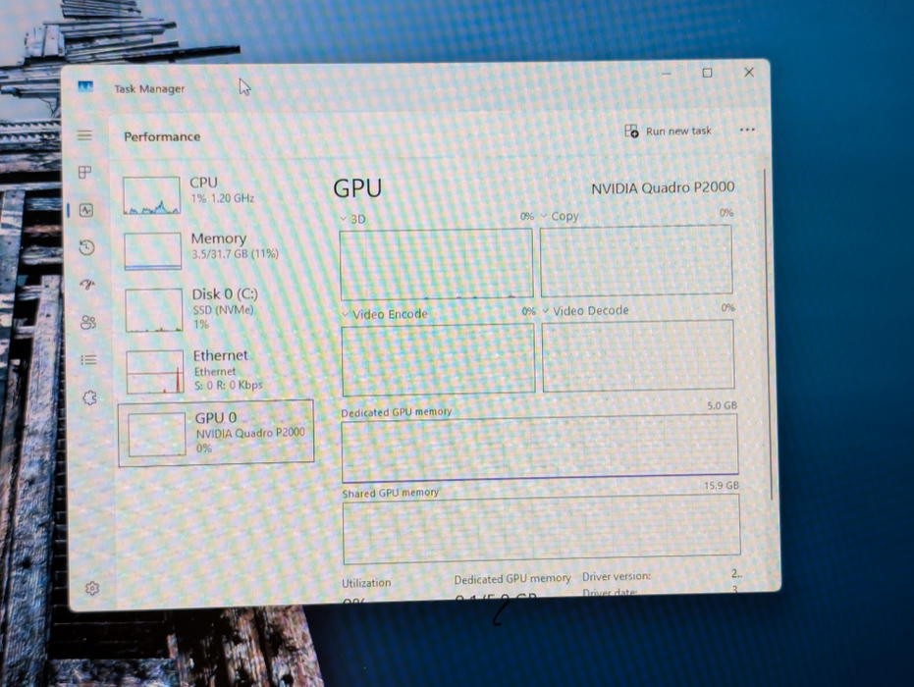Select Disk 0 (C:) entry
The height and width of the screenshot is (687, 914).
[216, 309]
